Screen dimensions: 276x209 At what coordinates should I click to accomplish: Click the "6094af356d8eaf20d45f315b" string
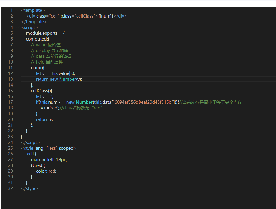click(x=143, y=102)
